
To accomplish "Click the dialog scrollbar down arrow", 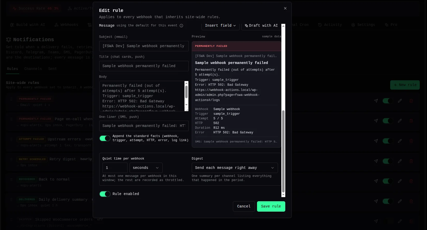I will [283, 195].
